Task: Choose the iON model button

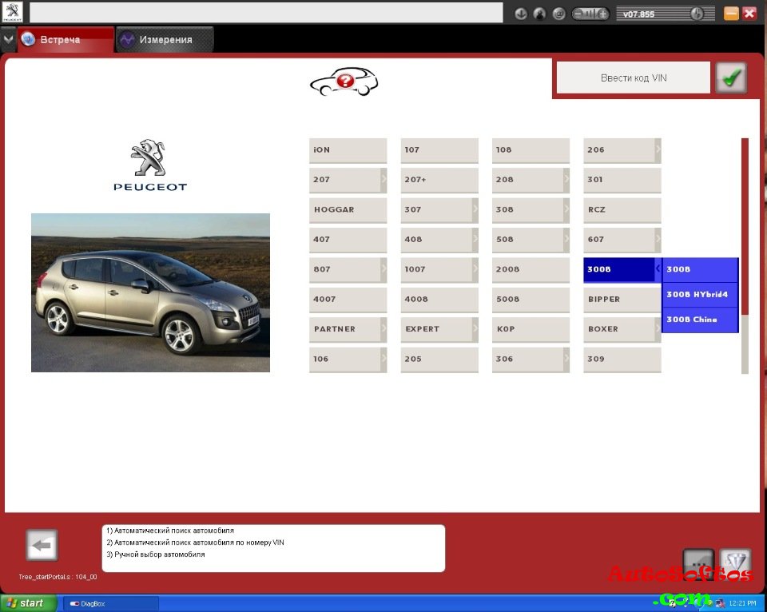Action: point(348,150)
